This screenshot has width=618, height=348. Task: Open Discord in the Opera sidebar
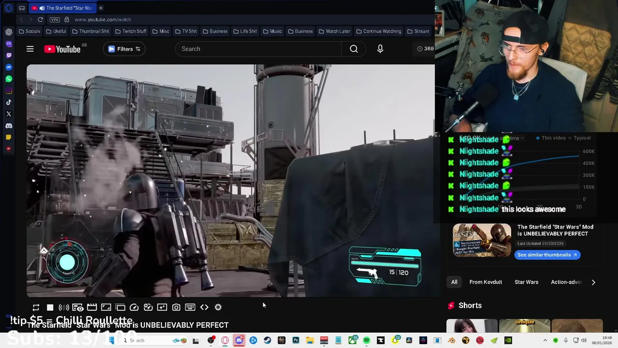[9, 126]
